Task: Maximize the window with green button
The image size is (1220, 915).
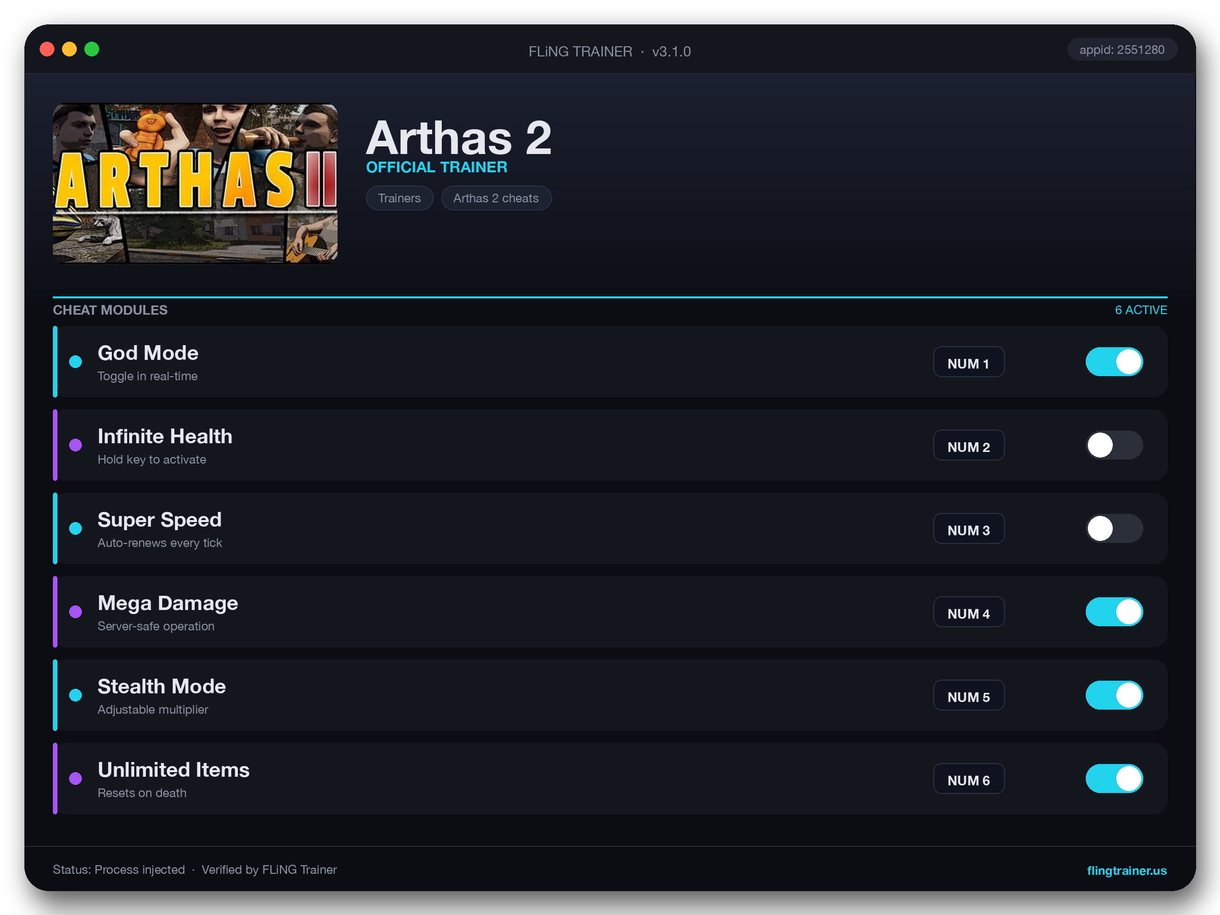Action: [x=91, y=50]
